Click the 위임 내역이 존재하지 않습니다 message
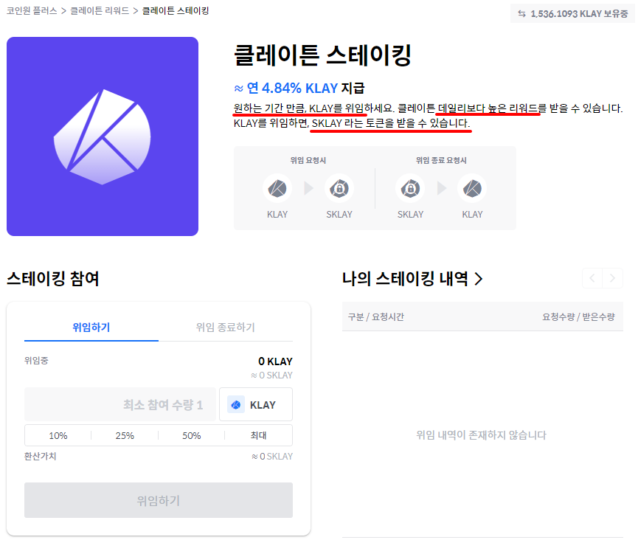 482,435
